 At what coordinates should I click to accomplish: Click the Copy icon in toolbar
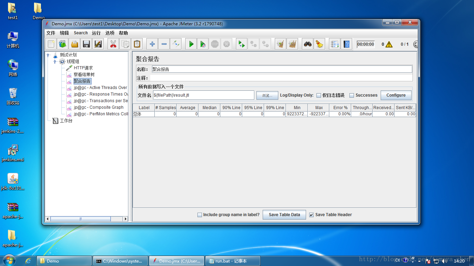pyautogui.click(x=125, y=44)
